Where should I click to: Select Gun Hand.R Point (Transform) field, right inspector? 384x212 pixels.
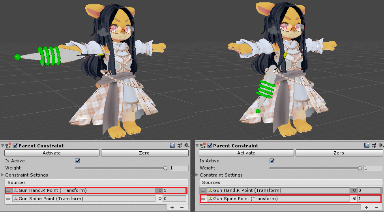click(278, 190)
